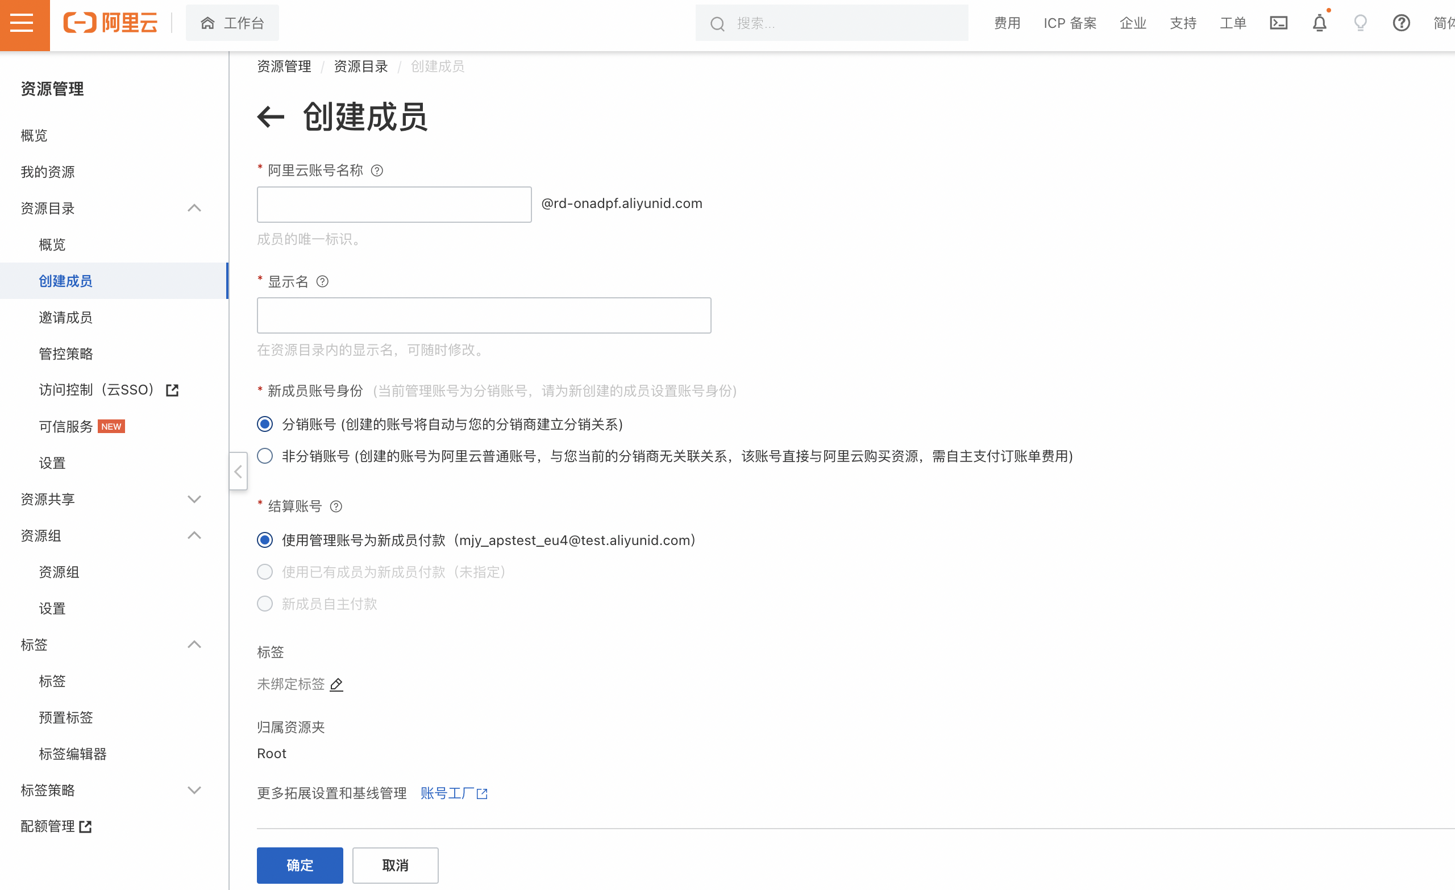Click the 确定 confirm button

click(300, 865)
